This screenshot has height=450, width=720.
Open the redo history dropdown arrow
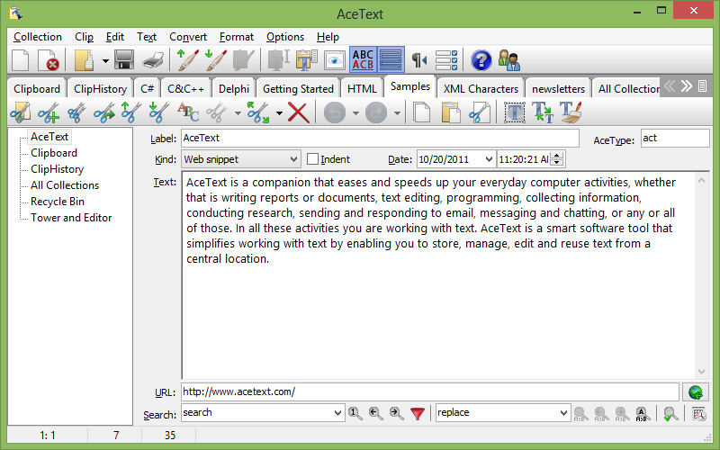point(397,113)
